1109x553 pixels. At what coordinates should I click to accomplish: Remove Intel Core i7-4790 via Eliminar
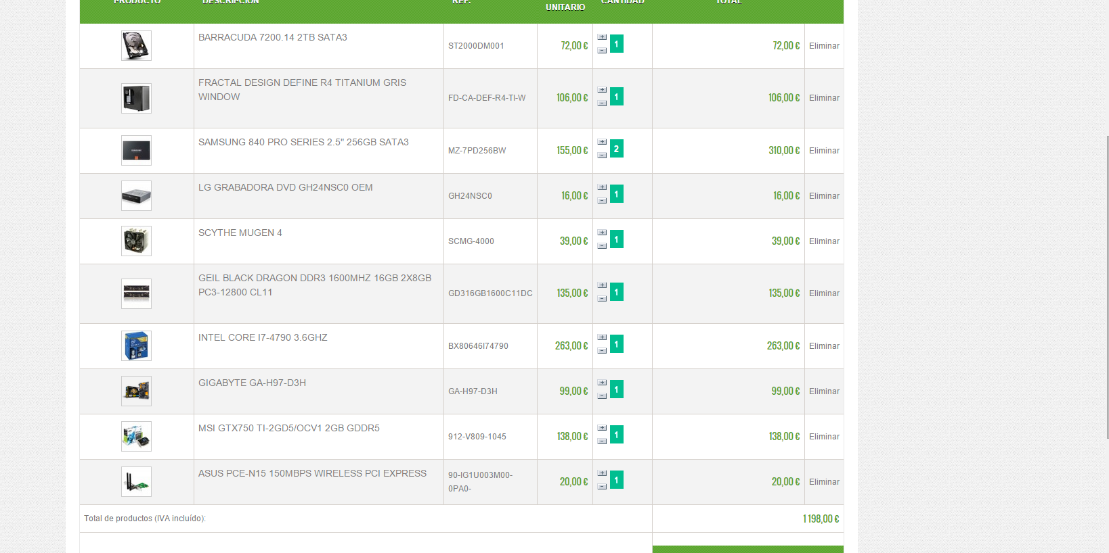pos(824,346)
